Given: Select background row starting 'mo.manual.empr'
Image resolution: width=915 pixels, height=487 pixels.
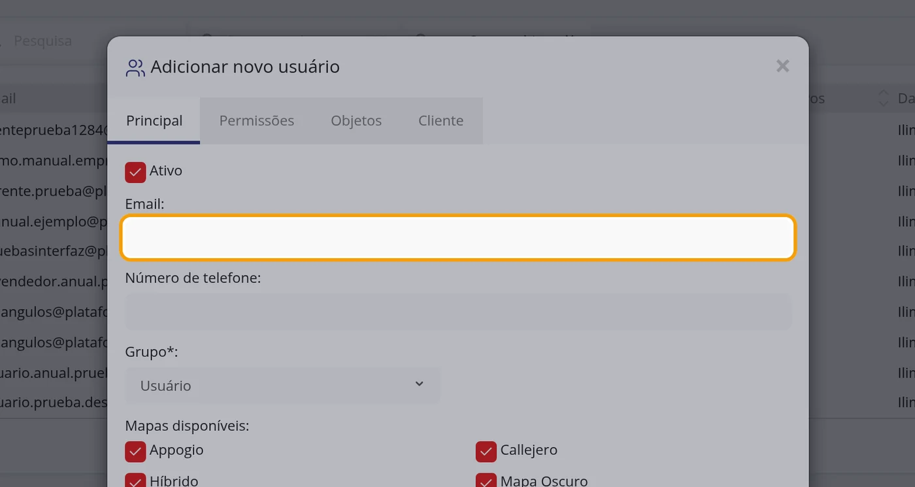Looking at the screenshot, I should 54,160.
